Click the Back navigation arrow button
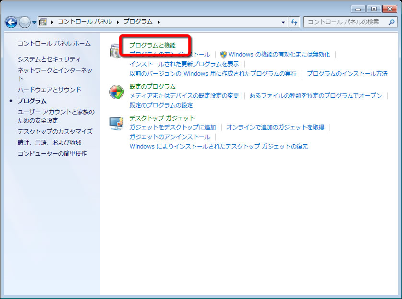The height and width of the screenshot is (299, 402). 11,22
